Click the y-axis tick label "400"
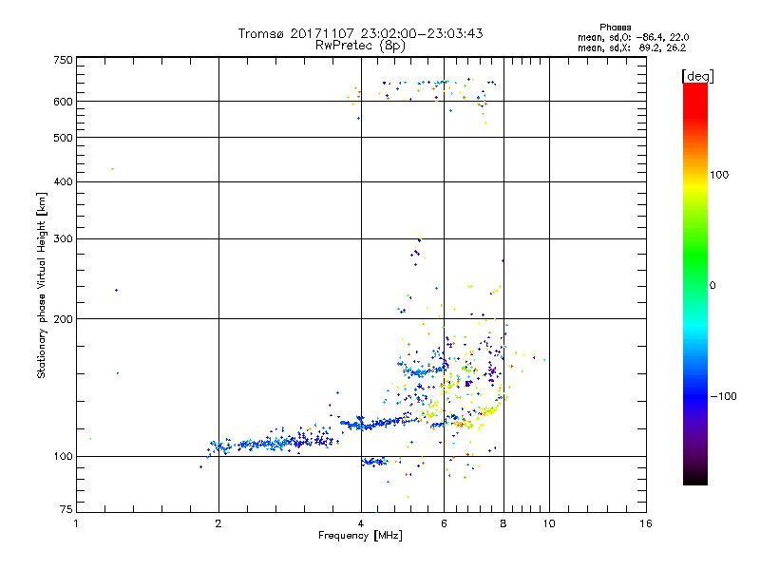Image resolution: width=760 pixels, height=570 pixels. click(x=63, y=181)
